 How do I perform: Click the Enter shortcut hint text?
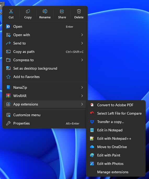point(70,27)
